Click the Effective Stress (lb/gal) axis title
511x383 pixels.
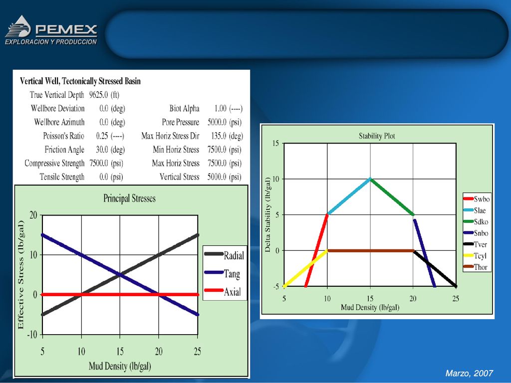coord(21,275)
